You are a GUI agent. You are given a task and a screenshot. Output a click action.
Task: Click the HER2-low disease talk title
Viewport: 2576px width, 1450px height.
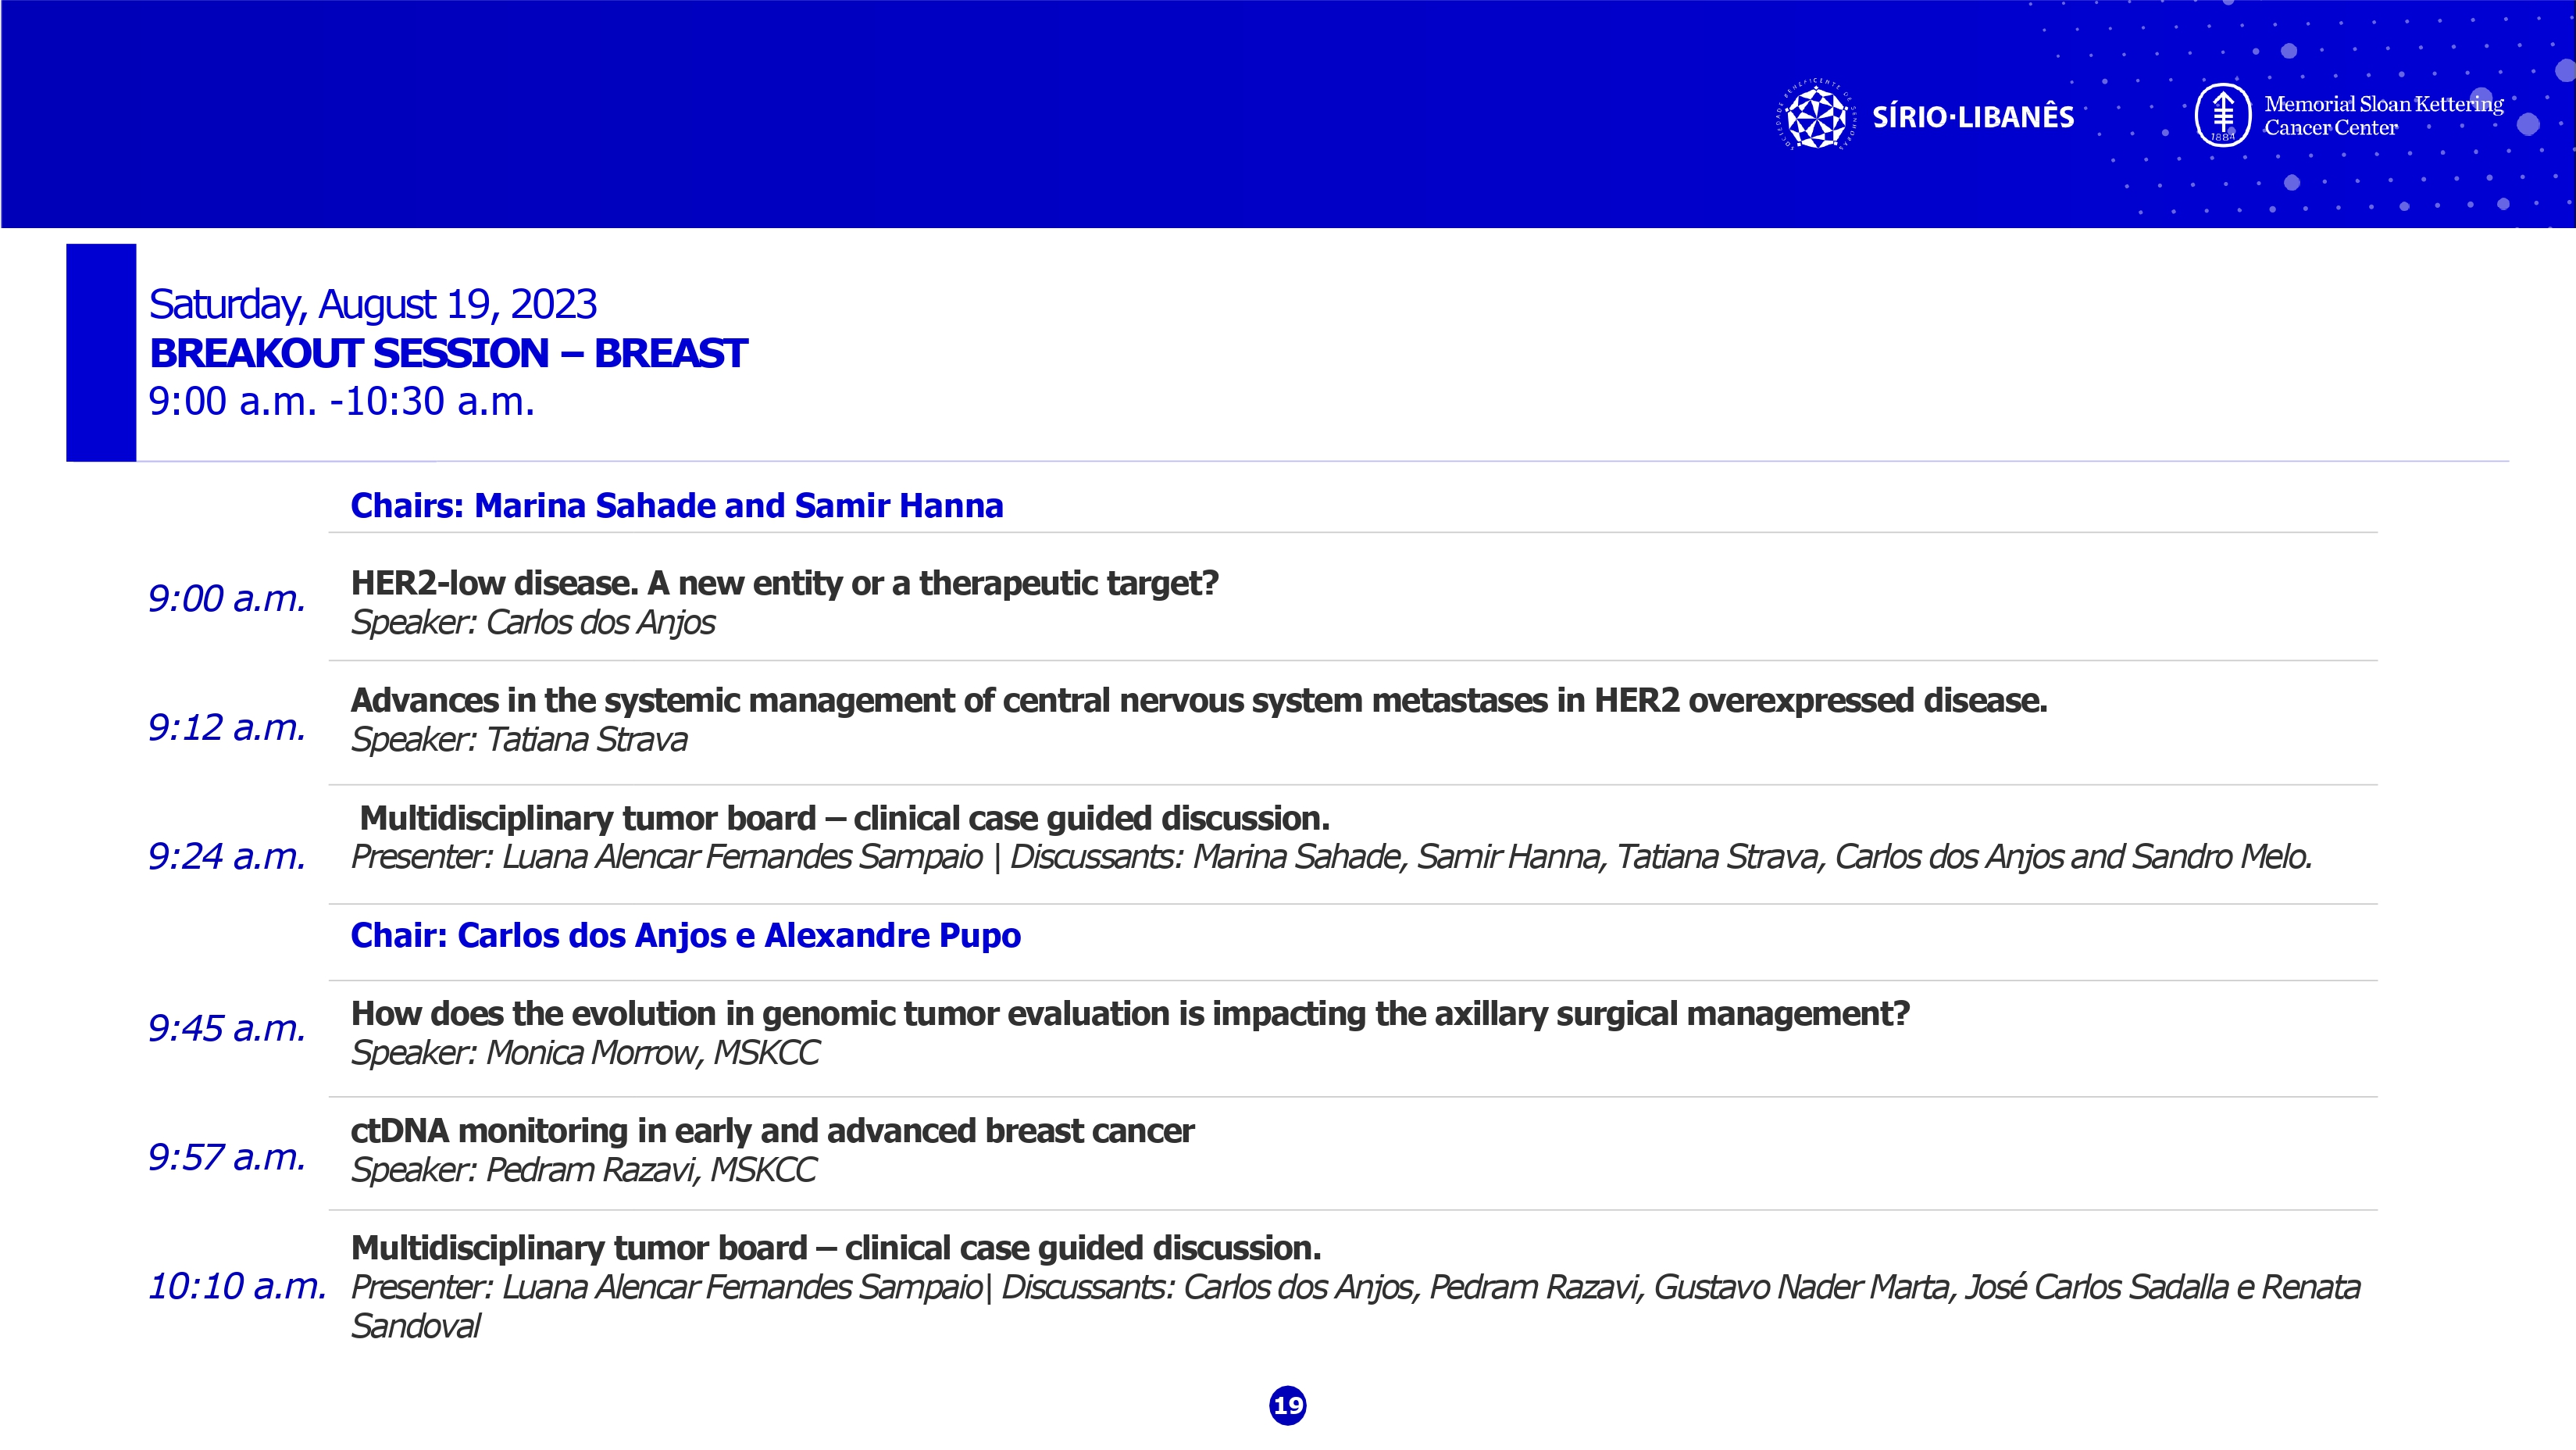[x=784, y=583]
